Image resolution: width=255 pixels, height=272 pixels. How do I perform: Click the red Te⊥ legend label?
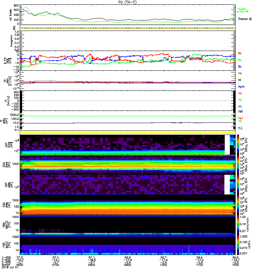tap(240, 118)
